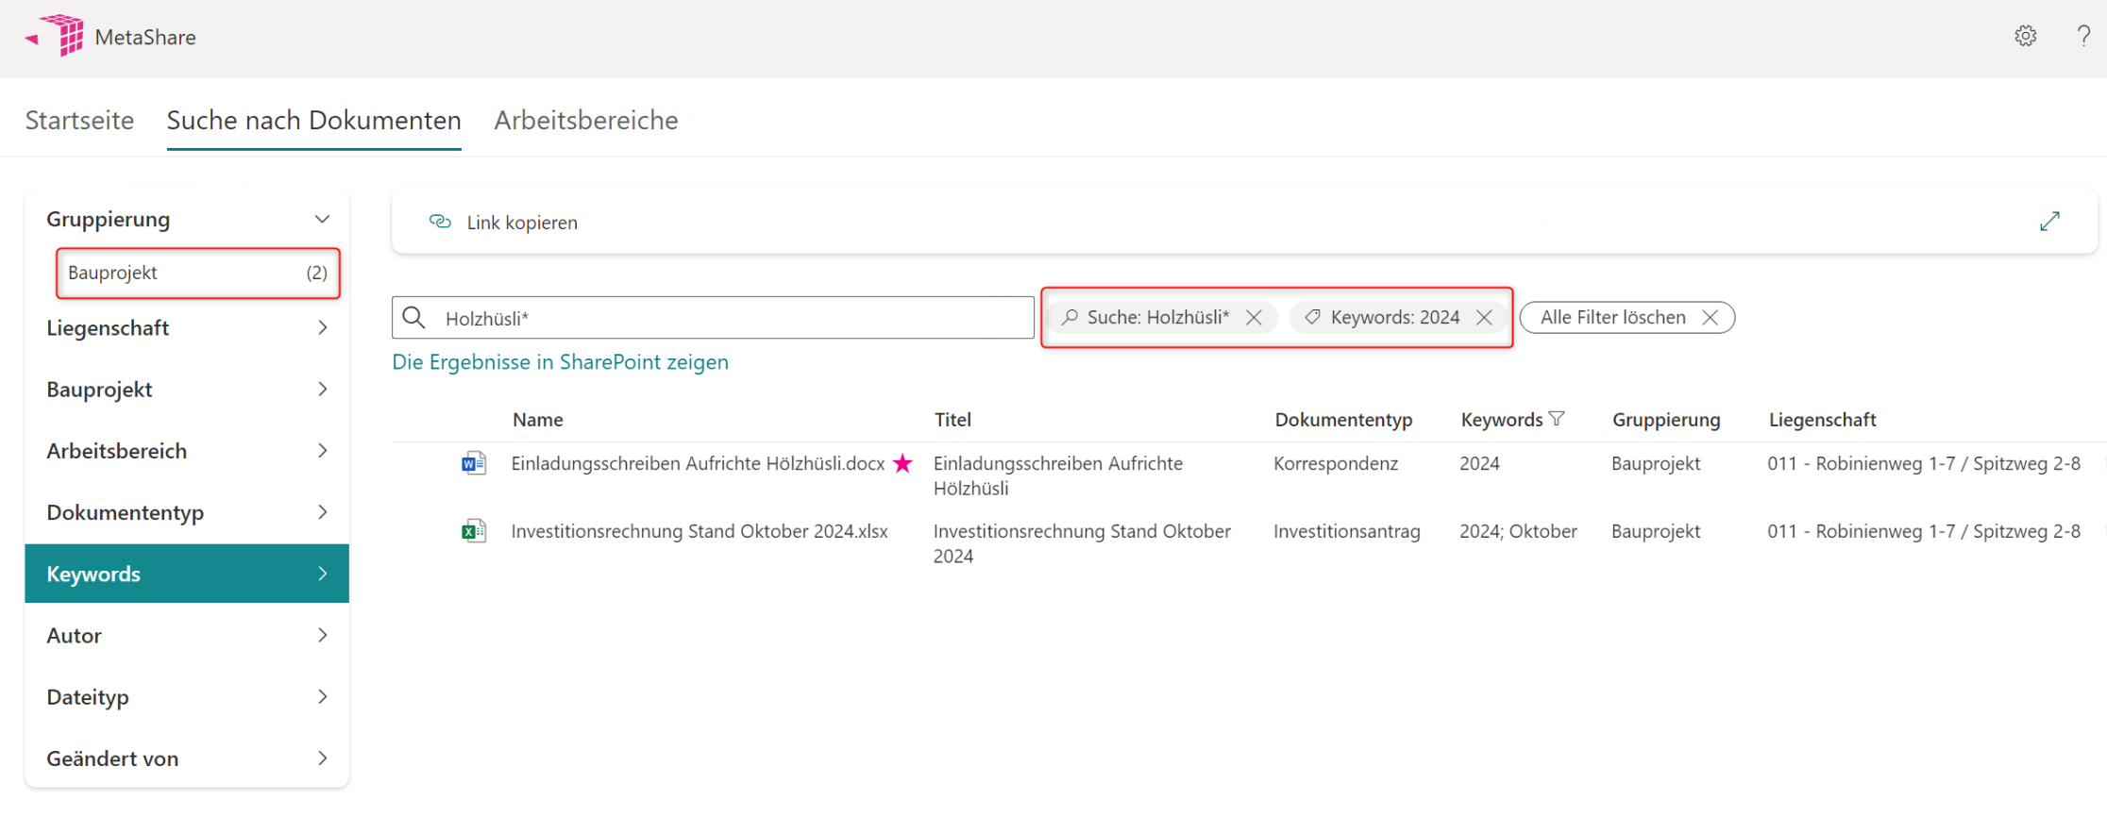Open settings via the gear icon
Screen dimensions: 2107x816
2025,37
